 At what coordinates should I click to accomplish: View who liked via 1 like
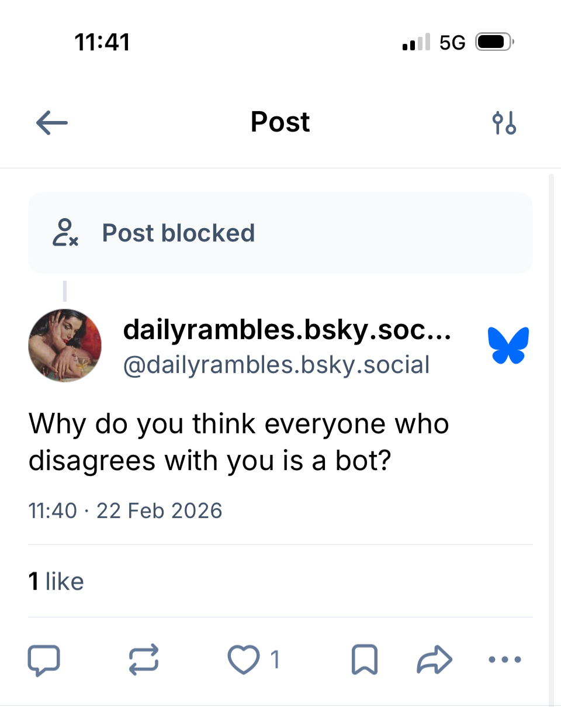point(56,581)
